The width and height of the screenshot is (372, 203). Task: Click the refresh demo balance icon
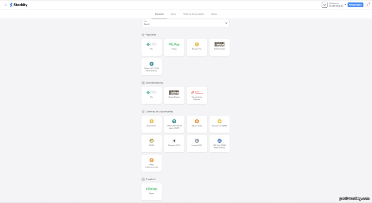[x=324, y=5]
